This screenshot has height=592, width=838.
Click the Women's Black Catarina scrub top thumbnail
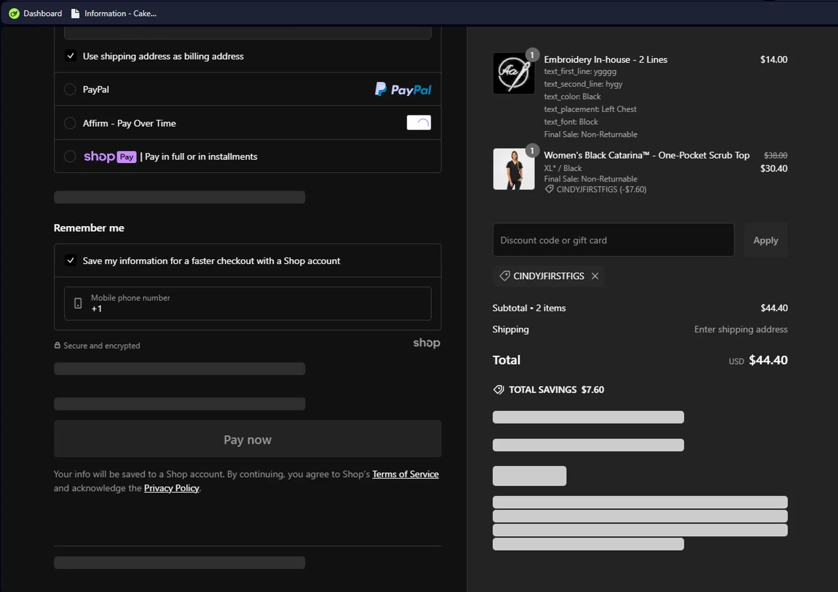pos(513,169)
